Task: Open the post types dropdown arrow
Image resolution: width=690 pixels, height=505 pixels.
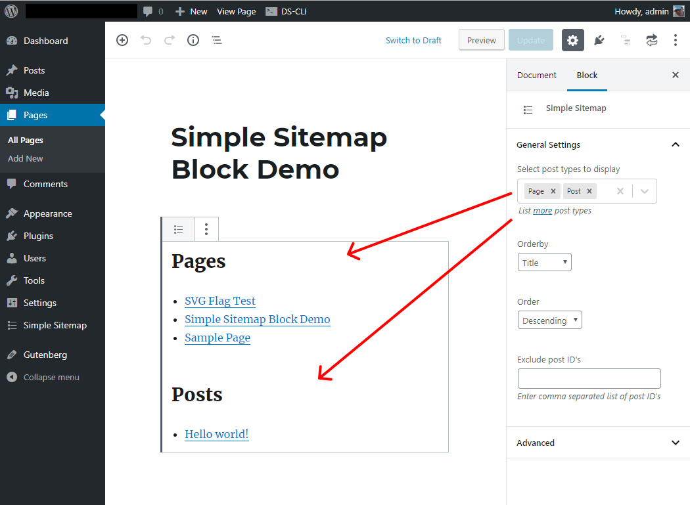Action: click(645, 191)
